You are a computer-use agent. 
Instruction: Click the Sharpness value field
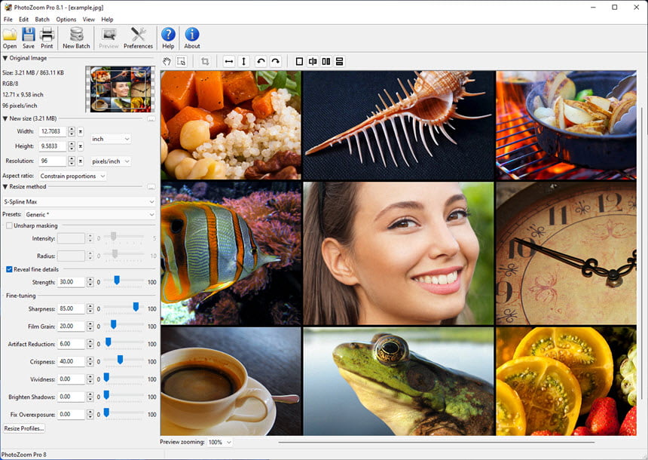71,308
